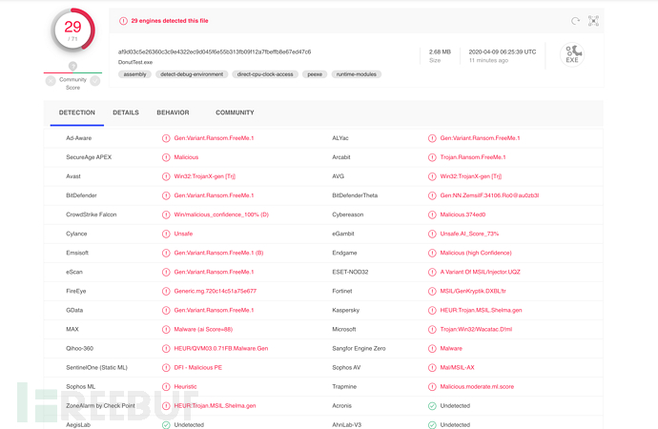The image size is (658, 429).
Task: Click 'Win/malicious_confidence_100% (D)' result
Action: pos(221,214)
